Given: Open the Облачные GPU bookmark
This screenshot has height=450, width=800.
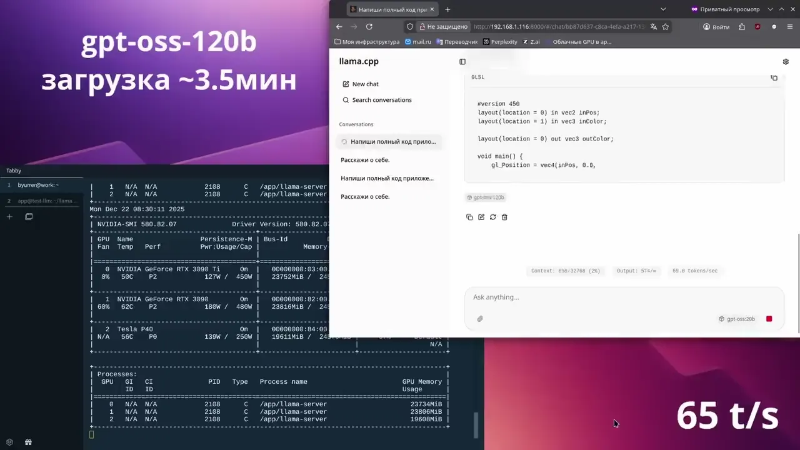Looking at the screenshot, I should pyautogui.click(x=578, y=42).
